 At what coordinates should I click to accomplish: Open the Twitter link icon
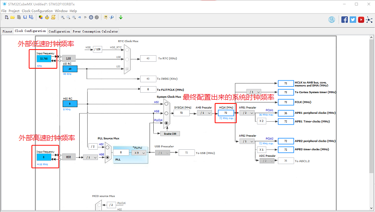click(353, 20)
